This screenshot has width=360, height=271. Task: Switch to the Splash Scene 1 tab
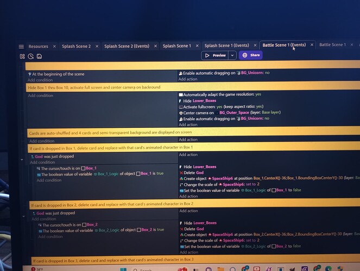tap(177, 46)
